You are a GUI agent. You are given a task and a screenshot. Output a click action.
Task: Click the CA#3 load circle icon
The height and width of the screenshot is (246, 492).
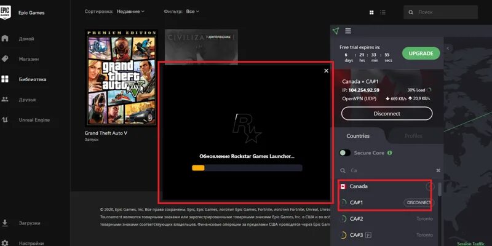point(344,235)
